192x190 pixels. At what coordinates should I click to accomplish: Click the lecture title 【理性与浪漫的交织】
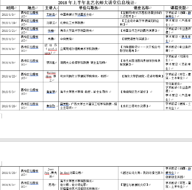(x=134, y=185)
